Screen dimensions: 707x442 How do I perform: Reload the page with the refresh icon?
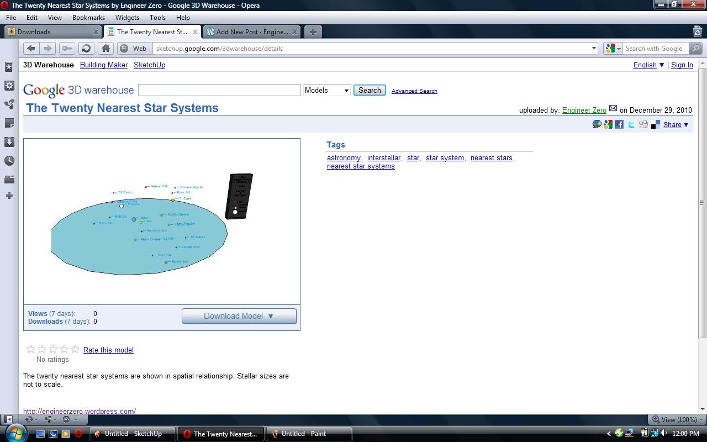pos(86,49)
